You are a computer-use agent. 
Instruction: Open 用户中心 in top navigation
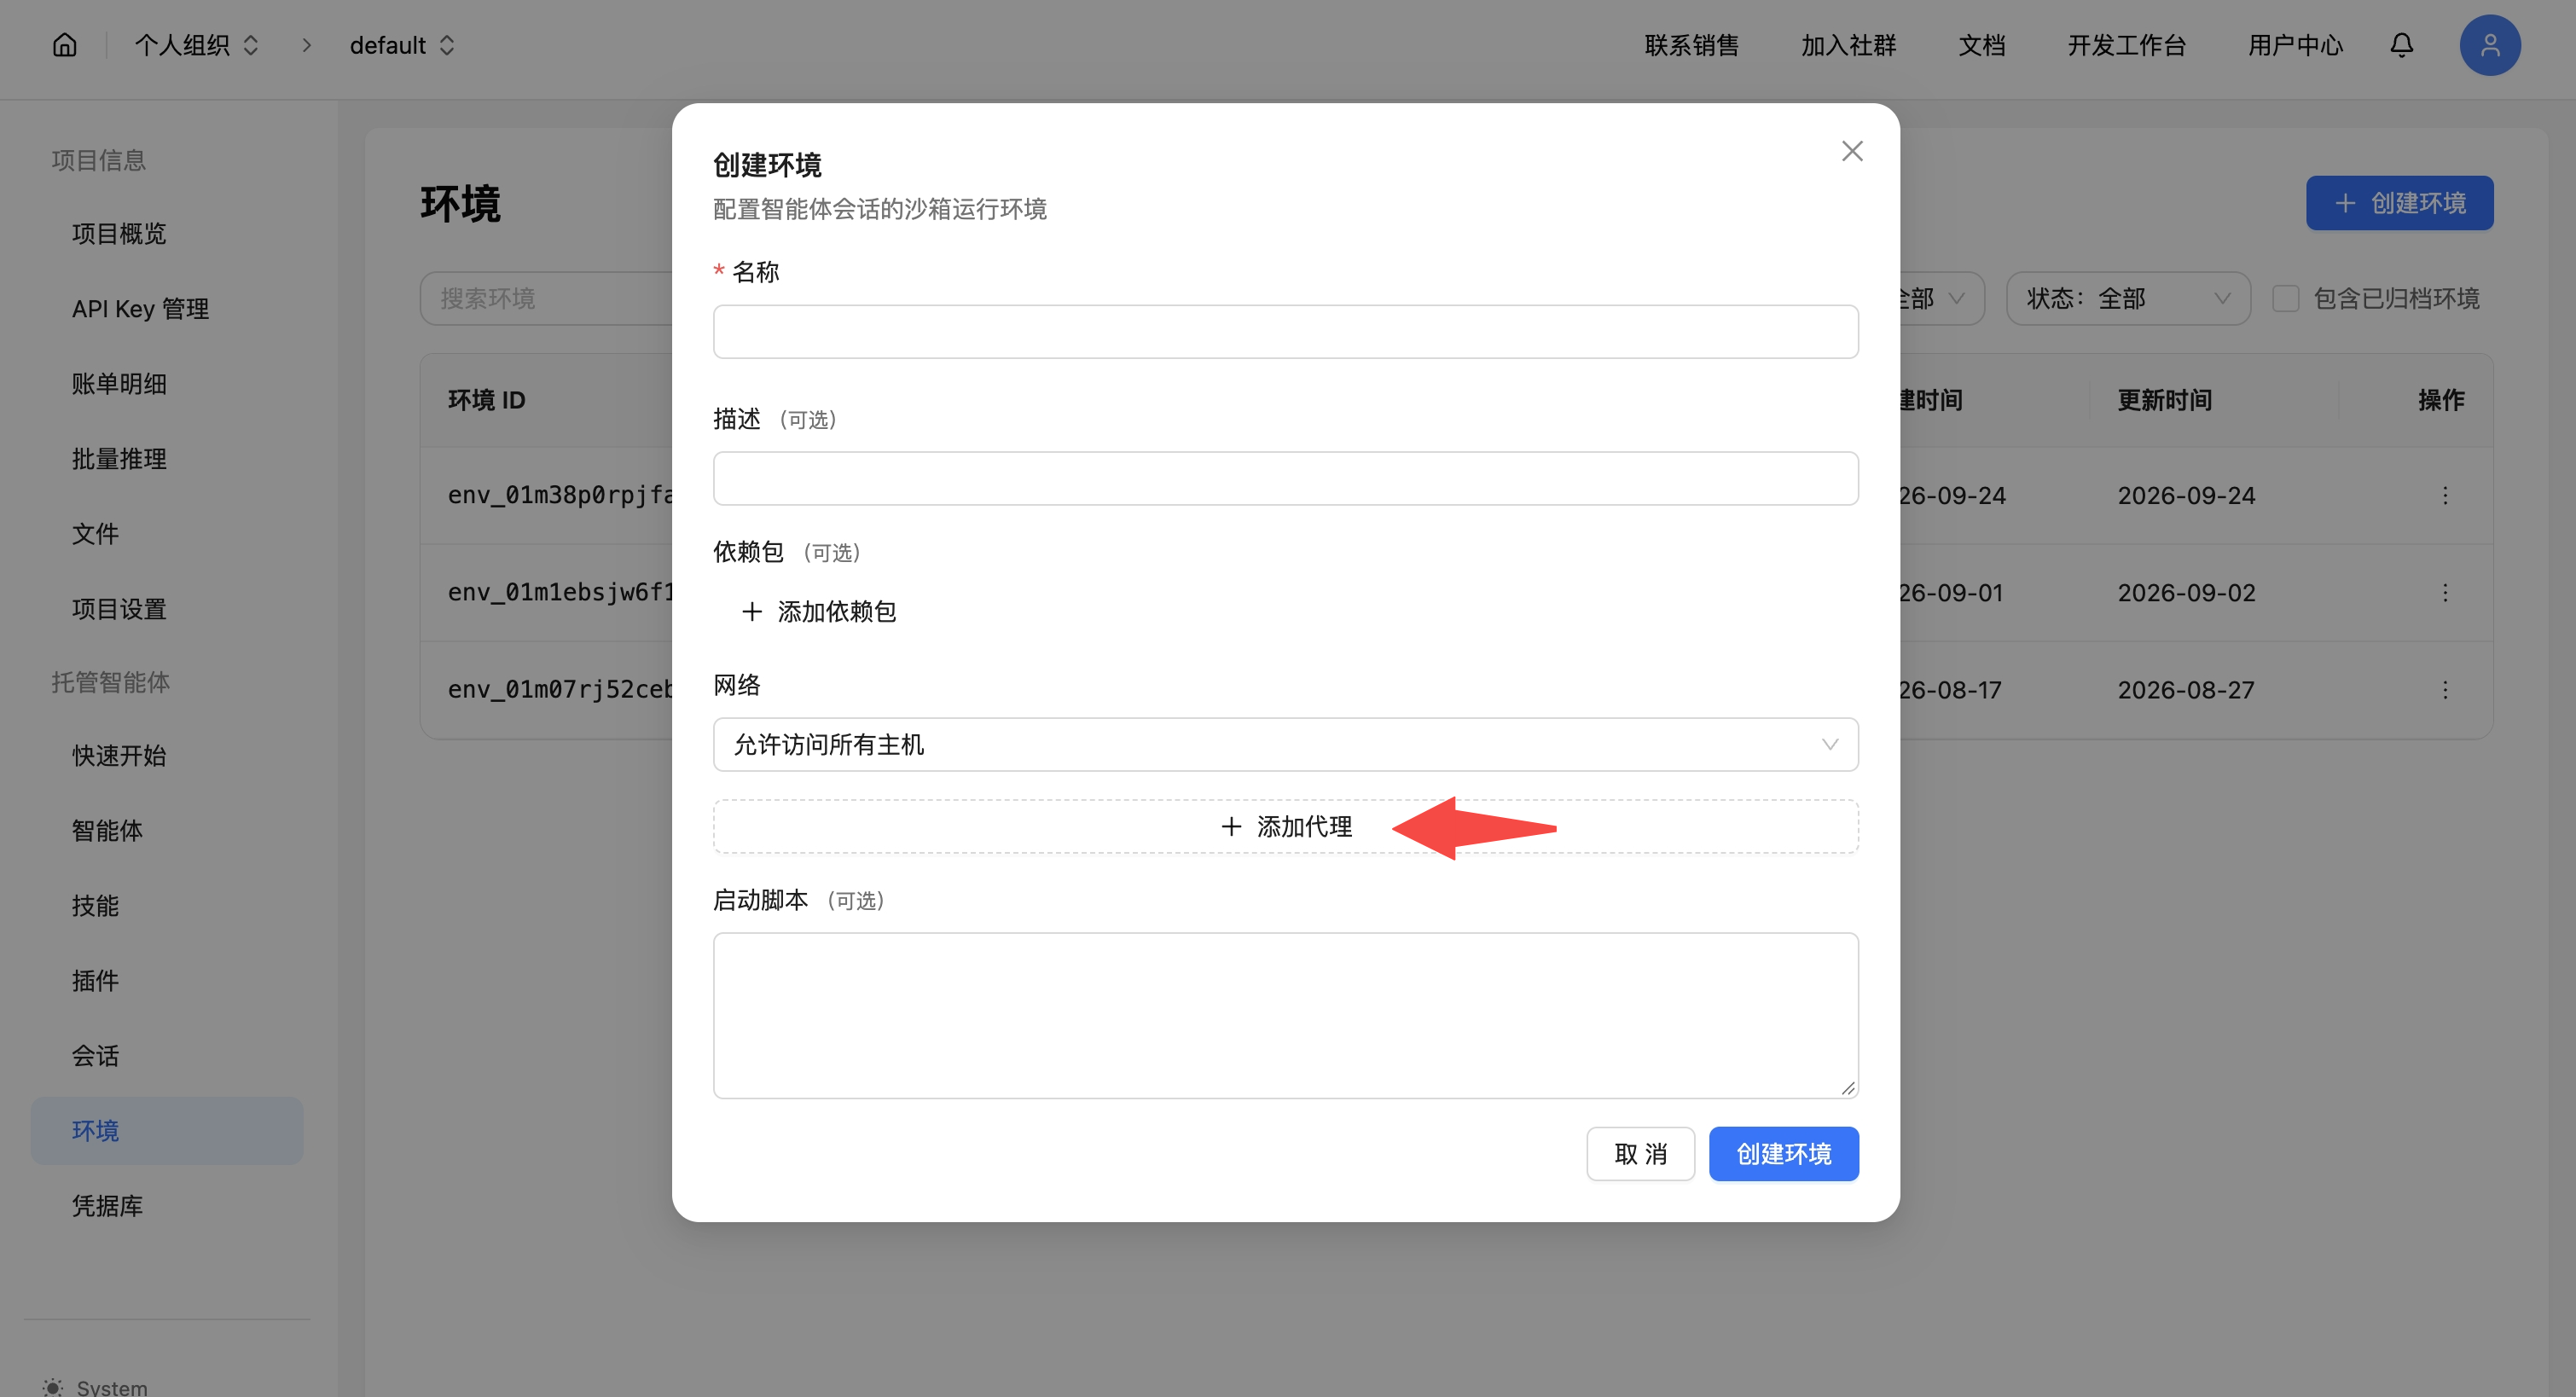tap(2295, 45)
